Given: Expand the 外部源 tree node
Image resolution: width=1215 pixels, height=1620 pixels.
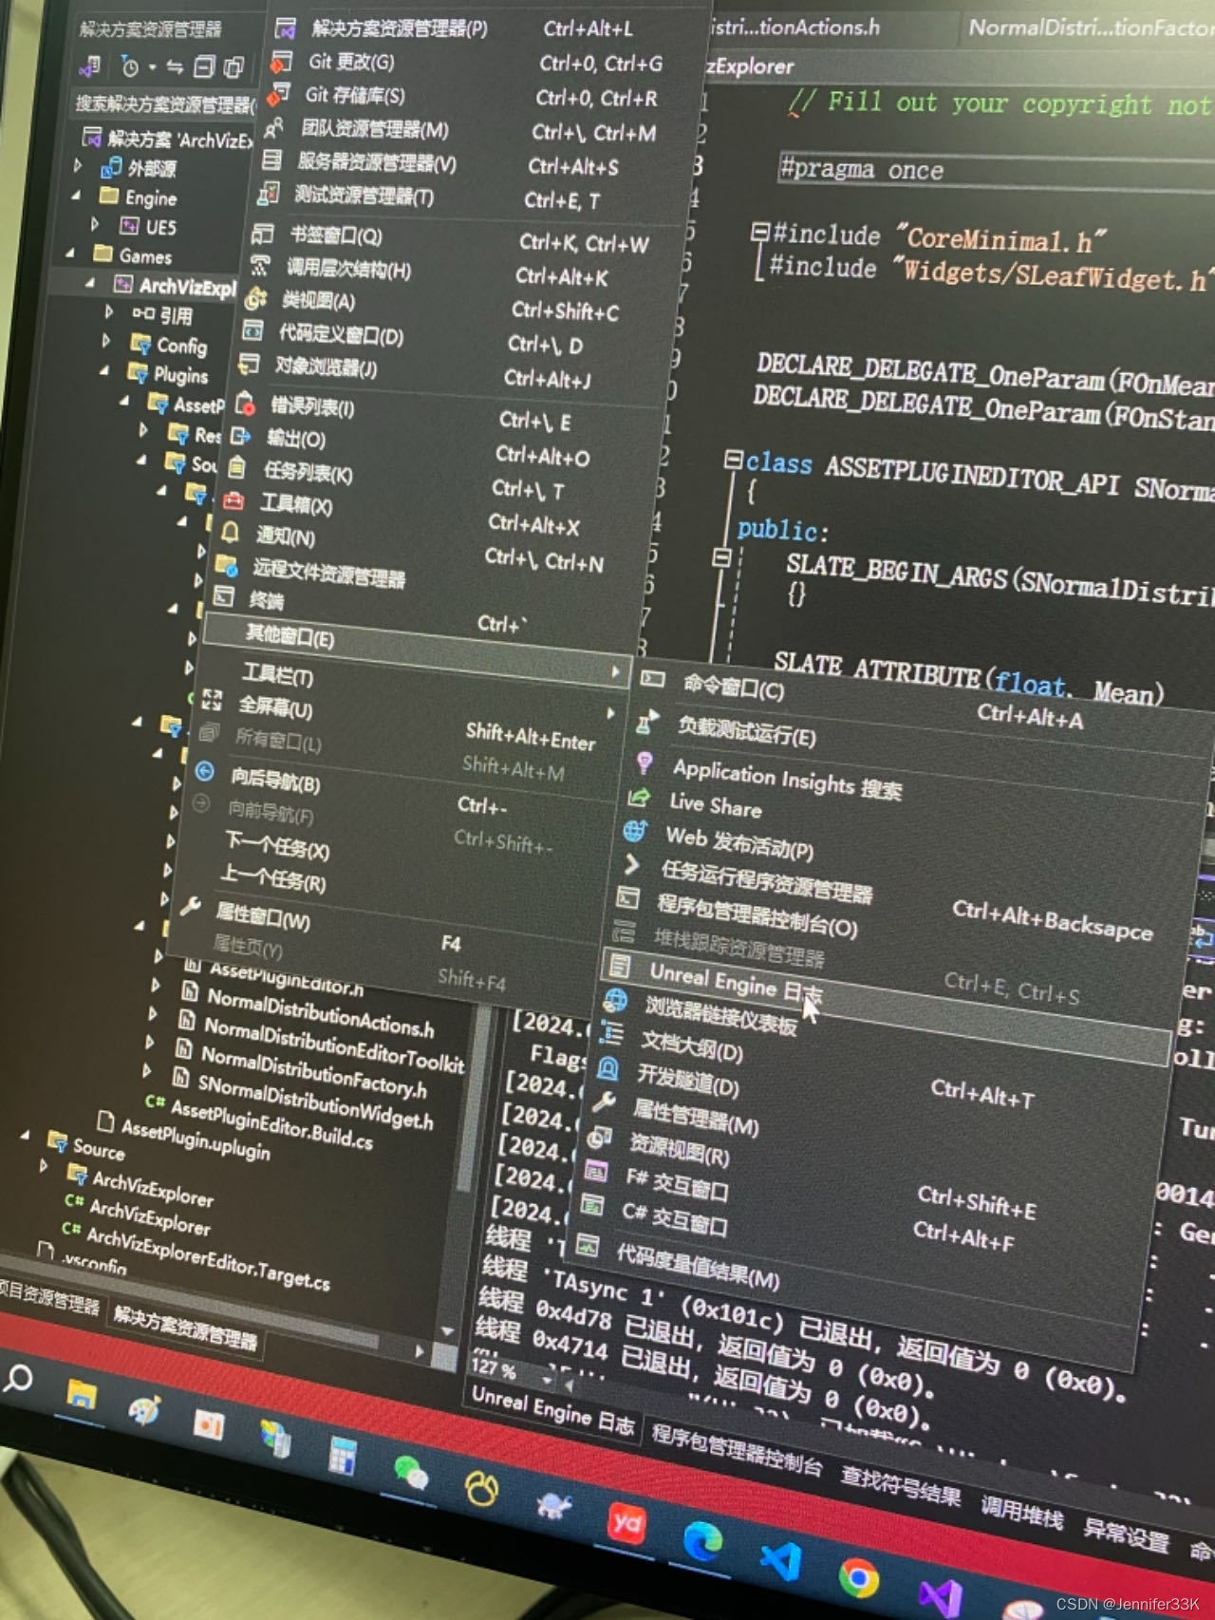Looking at the screenshot, I should (x=79, y=165).
